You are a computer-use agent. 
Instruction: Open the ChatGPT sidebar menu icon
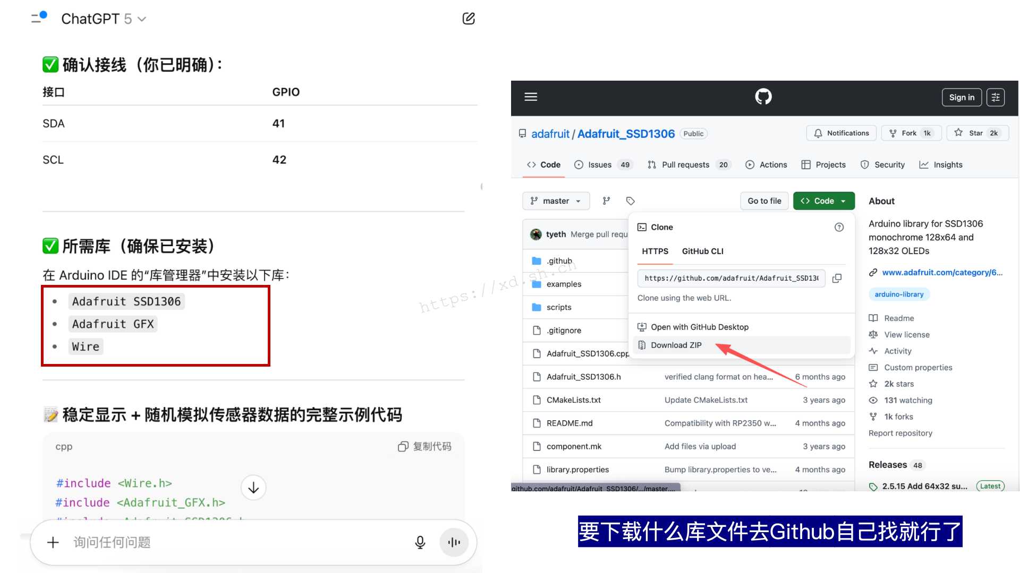point(39,18)
